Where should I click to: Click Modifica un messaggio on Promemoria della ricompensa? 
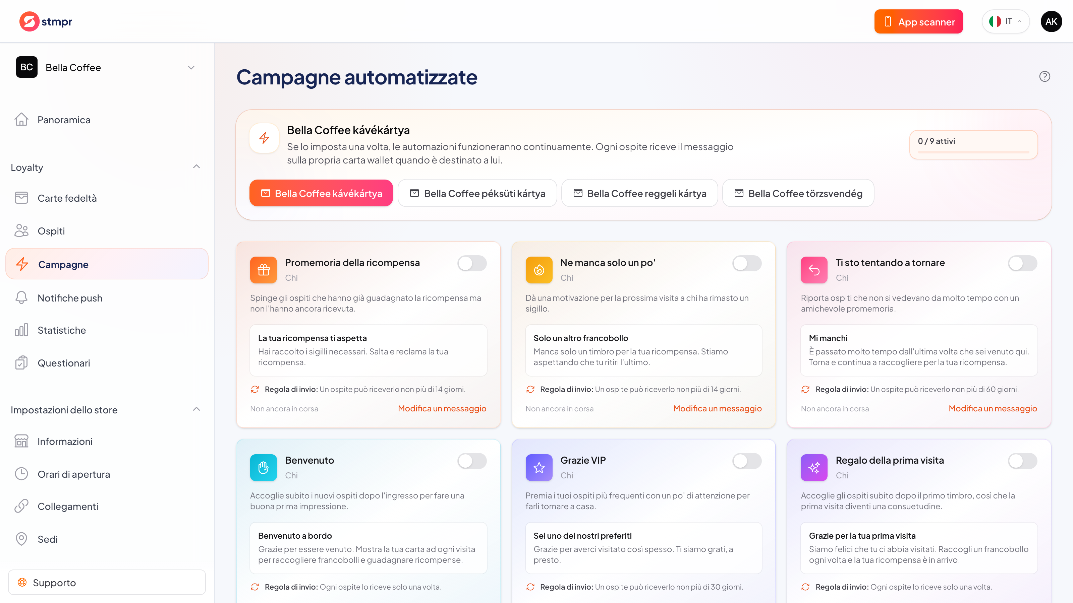coord(442,408)
